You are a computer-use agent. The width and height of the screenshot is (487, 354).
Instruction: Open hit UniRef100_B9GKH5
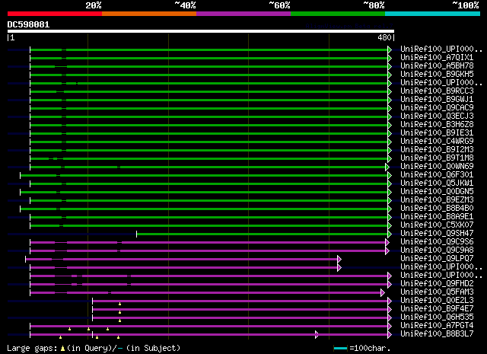tap(437, 75)
